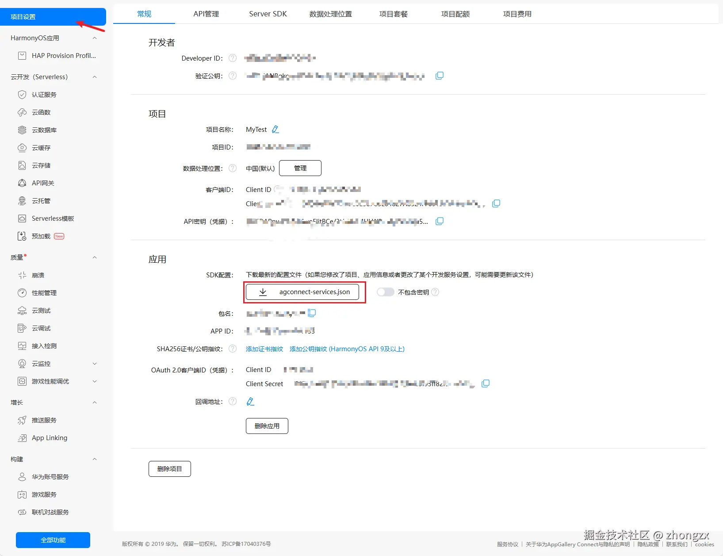Copy the 验证公钥 value
The image size is (723, 556).
440,76
